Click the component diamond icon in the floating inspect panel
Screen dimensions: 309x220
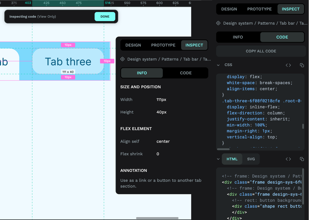click(122, 59)
